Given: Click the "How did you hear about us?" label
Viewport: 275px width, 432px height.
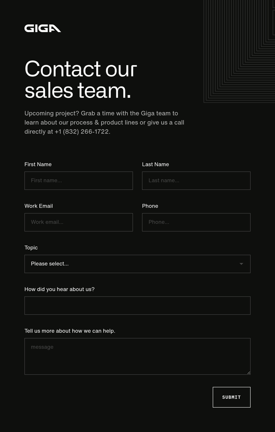Looking at the screenshot, I should [x=59, y=289].
